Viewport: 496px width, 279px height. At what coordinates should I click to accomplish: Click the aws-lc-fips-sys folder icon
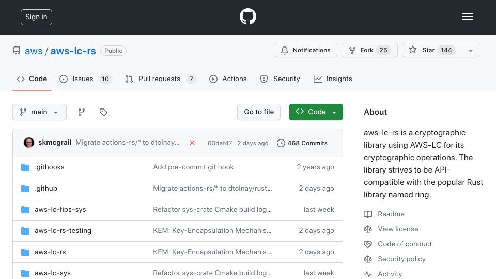[25, 210]
